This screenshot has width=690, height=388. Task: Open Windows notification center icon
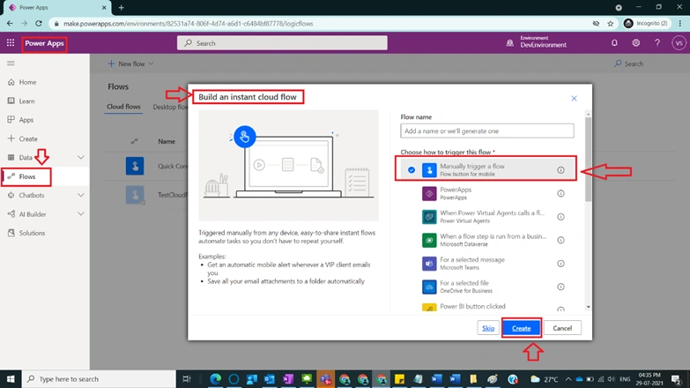(677, 379)
